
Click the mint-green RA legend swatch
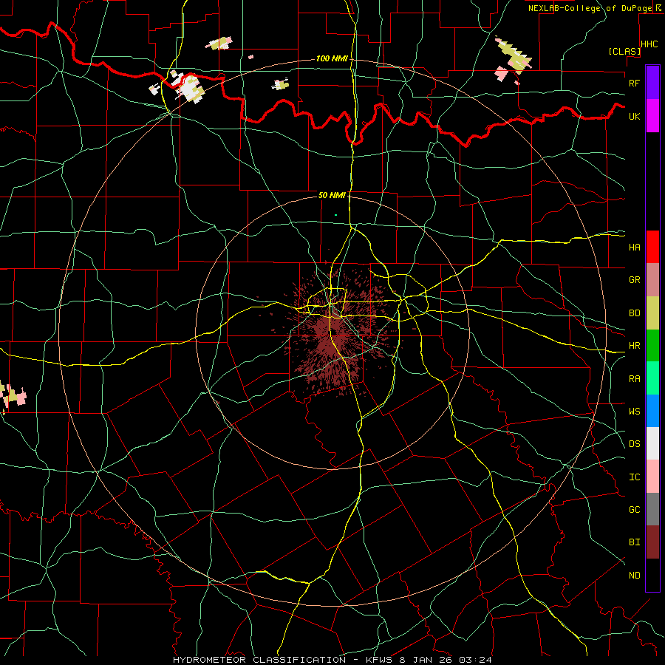click(652, 378)
